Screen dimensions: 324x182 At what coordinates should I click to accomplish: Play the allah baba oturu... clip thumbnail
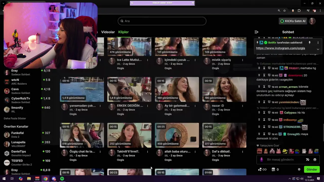tap(177, 135)
